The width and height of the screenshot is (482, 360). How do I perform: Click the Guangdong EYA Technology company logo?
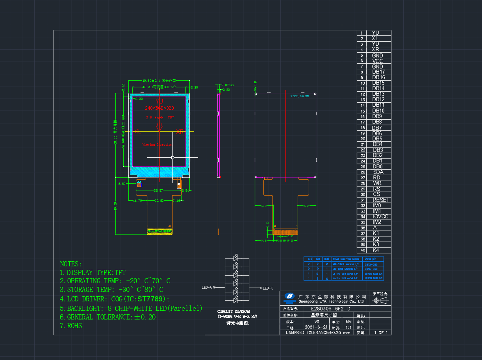(290, 297)
